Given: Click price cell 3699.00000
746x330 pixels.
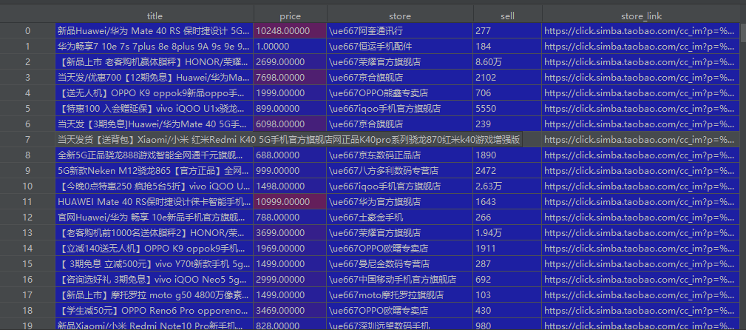Looking at the screenshot, I should pyautogui.click(x=291, y=233).
